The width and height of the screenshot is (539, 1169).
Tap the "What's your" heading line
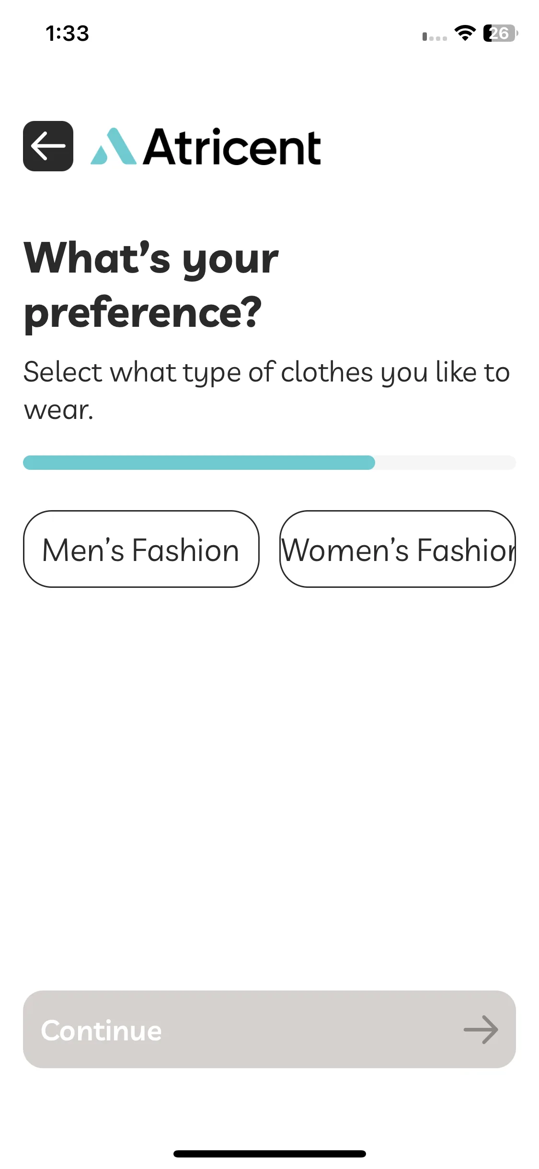click(x=151, y=258)
